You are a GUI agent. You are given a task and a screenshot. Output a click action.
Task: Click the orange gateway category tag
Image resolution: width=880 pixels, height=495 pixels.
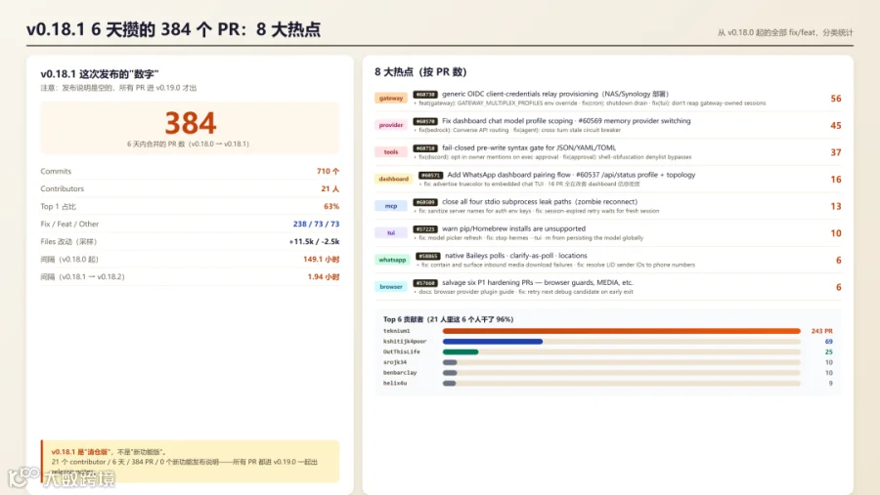(x=390, y=98)
